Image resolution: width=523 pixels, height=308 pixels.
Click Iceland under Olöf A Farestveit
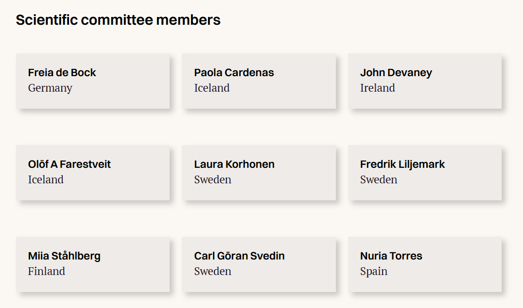[x=46, y=180]
